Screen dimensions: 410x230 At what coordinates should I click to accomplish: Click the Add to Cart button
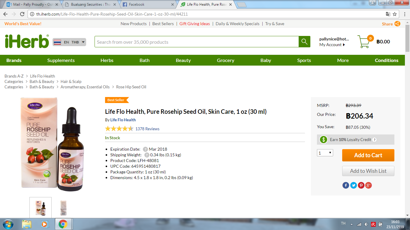click(368, 155)
